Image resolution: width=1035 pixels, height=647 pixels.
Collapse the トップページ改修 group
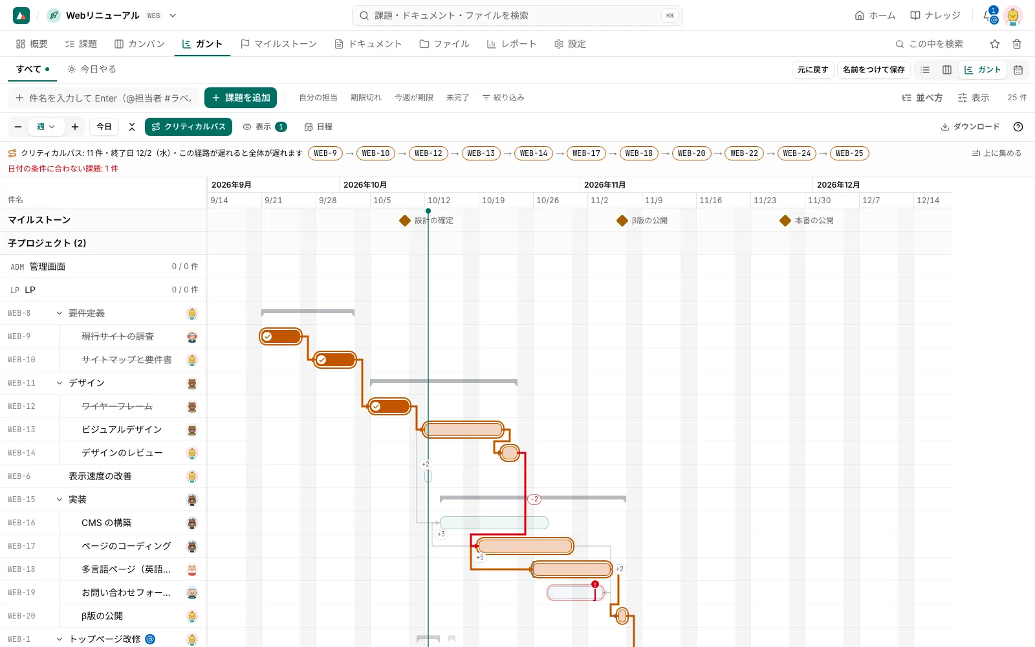60,639
